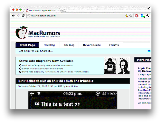Bookmark this page with the star icon
The width and height of the screenshot is (161, 123).
(131, 16)
